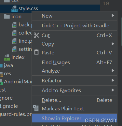This screenshot has height=126, width=122.
Task: Click the image icon next to collec file
Action: [x=14, y=33]
